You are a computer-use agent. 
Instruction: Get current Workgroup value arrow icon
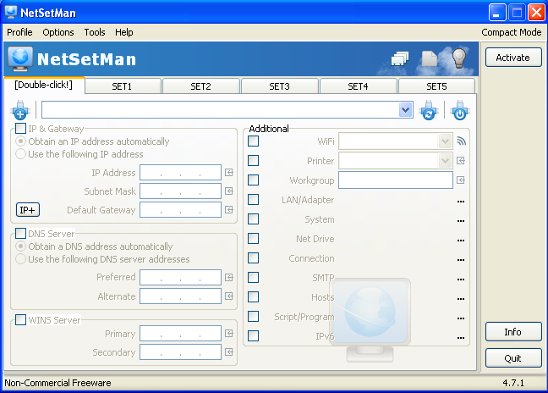[461, 180]
